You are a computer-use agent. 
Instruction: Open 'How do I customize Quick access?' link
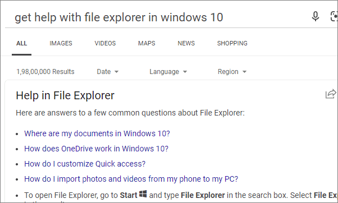tap(85, 164)
